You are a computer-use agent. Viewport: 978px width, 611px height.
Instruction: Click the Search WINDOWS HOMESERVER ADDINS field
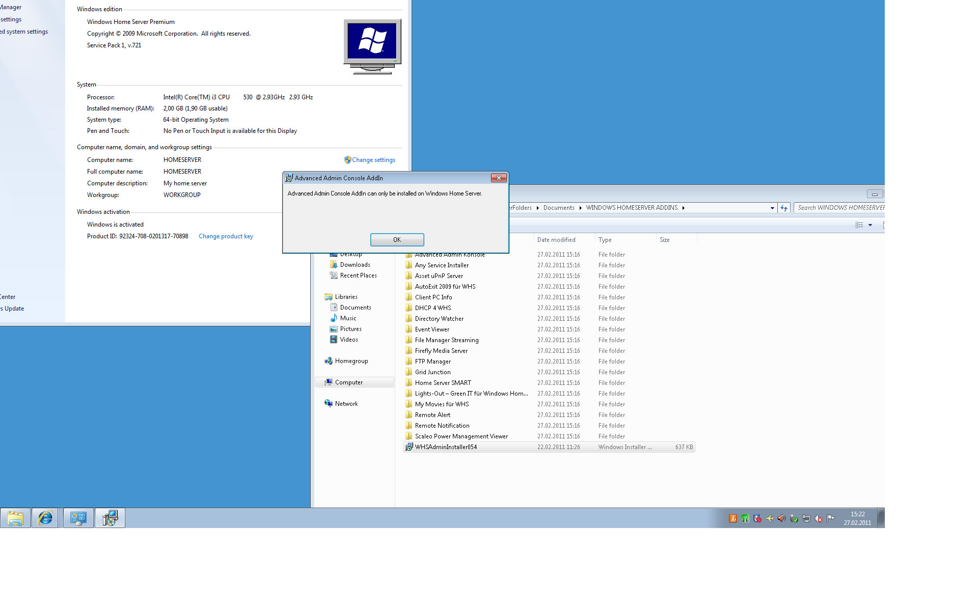click(839, 208)
